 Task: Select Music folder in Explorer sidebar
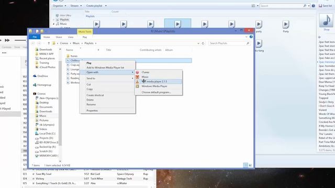[x=43, y=116]
